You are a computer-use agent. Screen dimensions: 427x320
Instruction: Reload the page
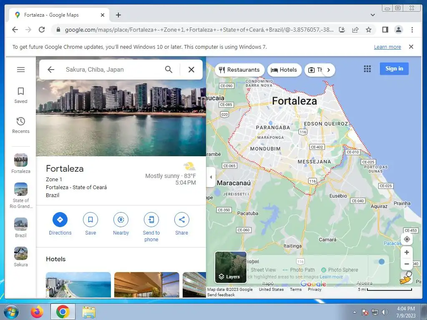[x=42, y=30]
